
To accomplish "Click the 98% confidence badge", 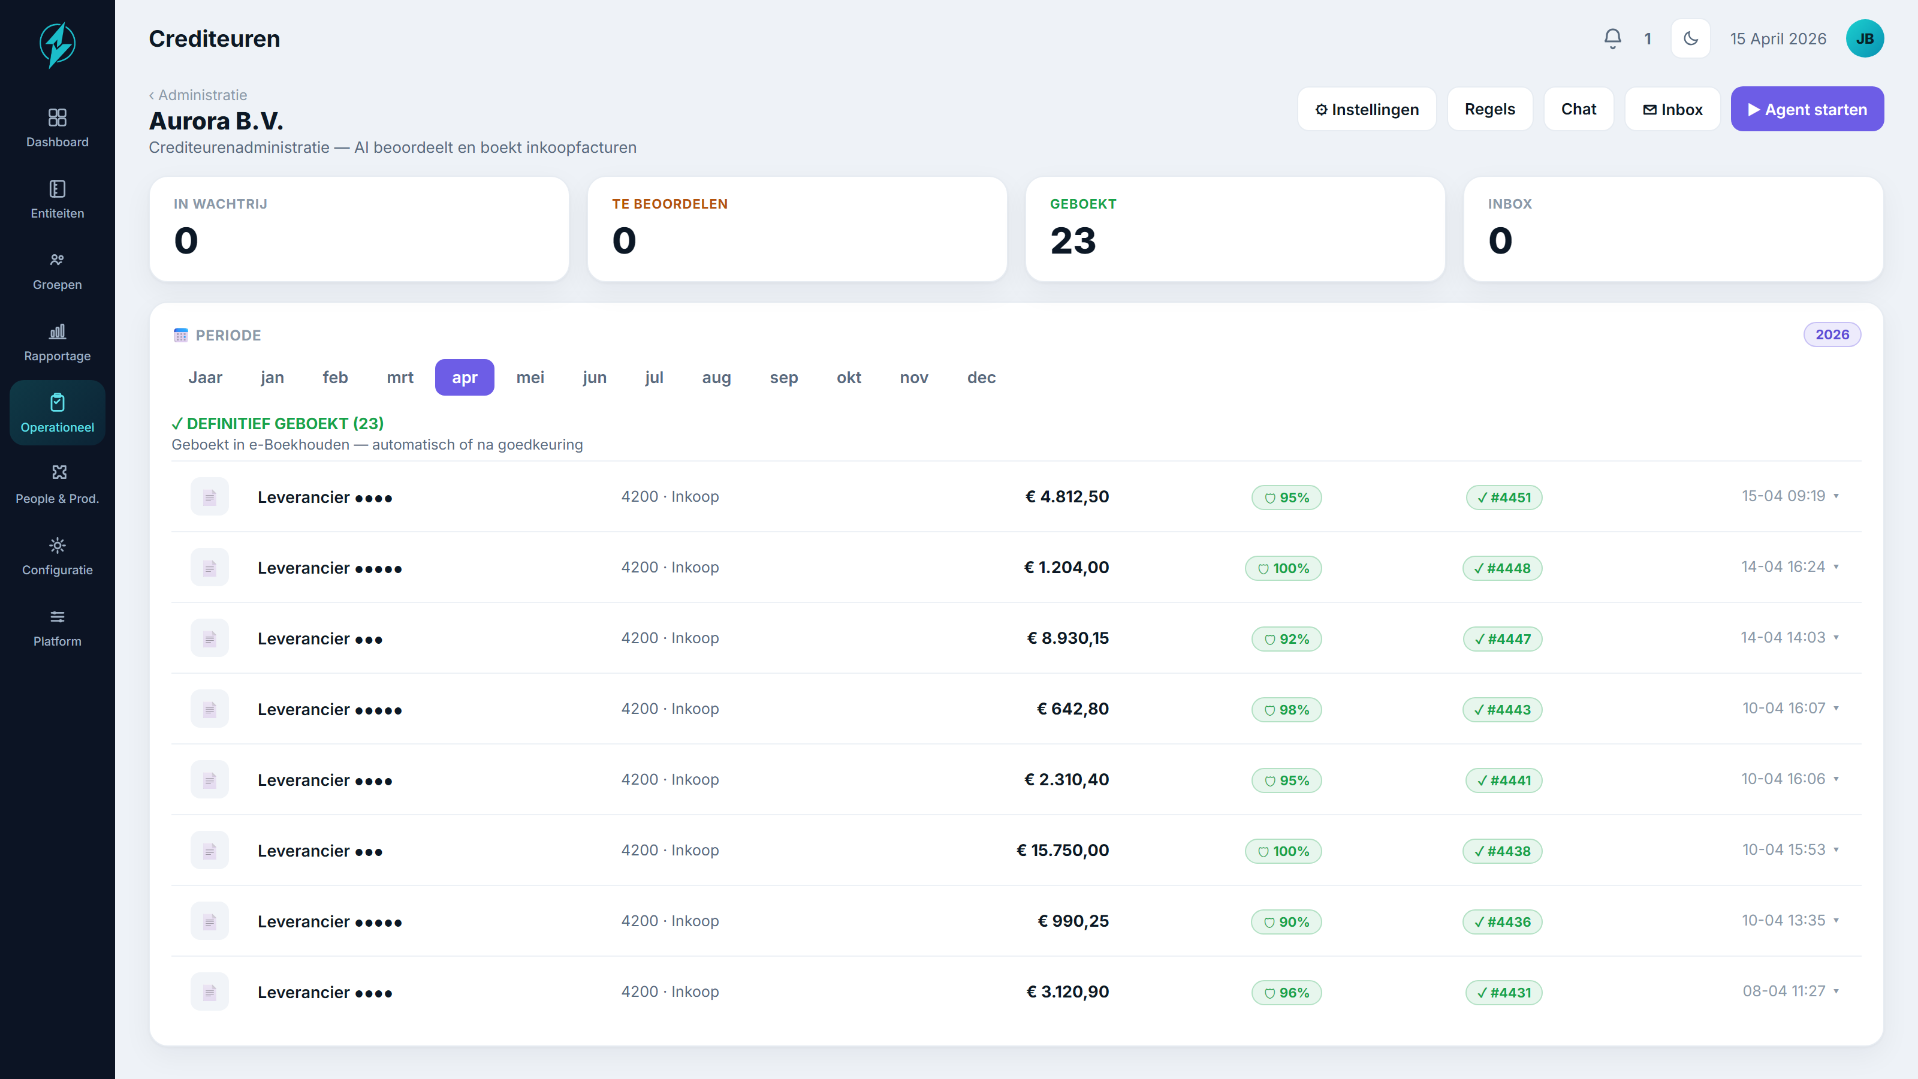I will coord(1287,710).
